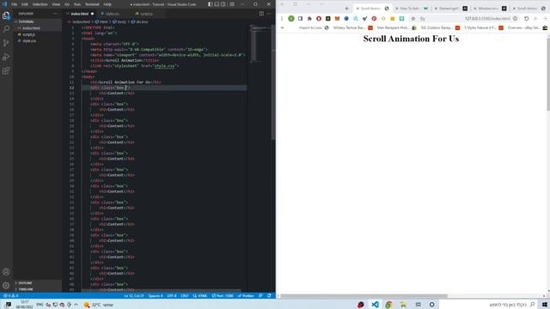Open the Manage gear menu in VS Code
This screenshot has width=550, height=309.
point(6,286)
